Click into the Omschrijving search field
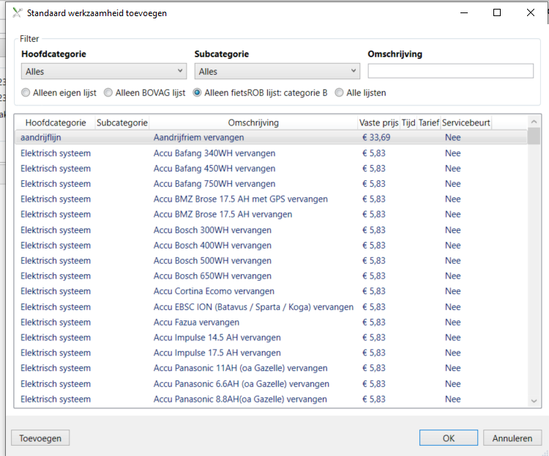549x456 pixels. tap(450, 71)
